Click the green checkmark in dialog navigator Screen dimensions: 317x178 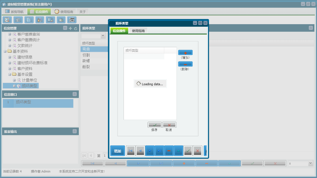[x=188, y=151]
